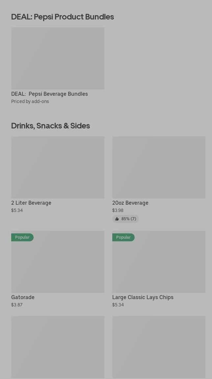The height and width of the screenshot is (379, 212).
Task: Click the Popular badge on Lays Chips
Action: (123, 237)
